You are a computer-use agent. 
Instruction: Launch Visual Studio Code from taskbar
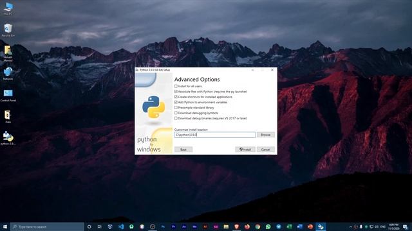121,227
